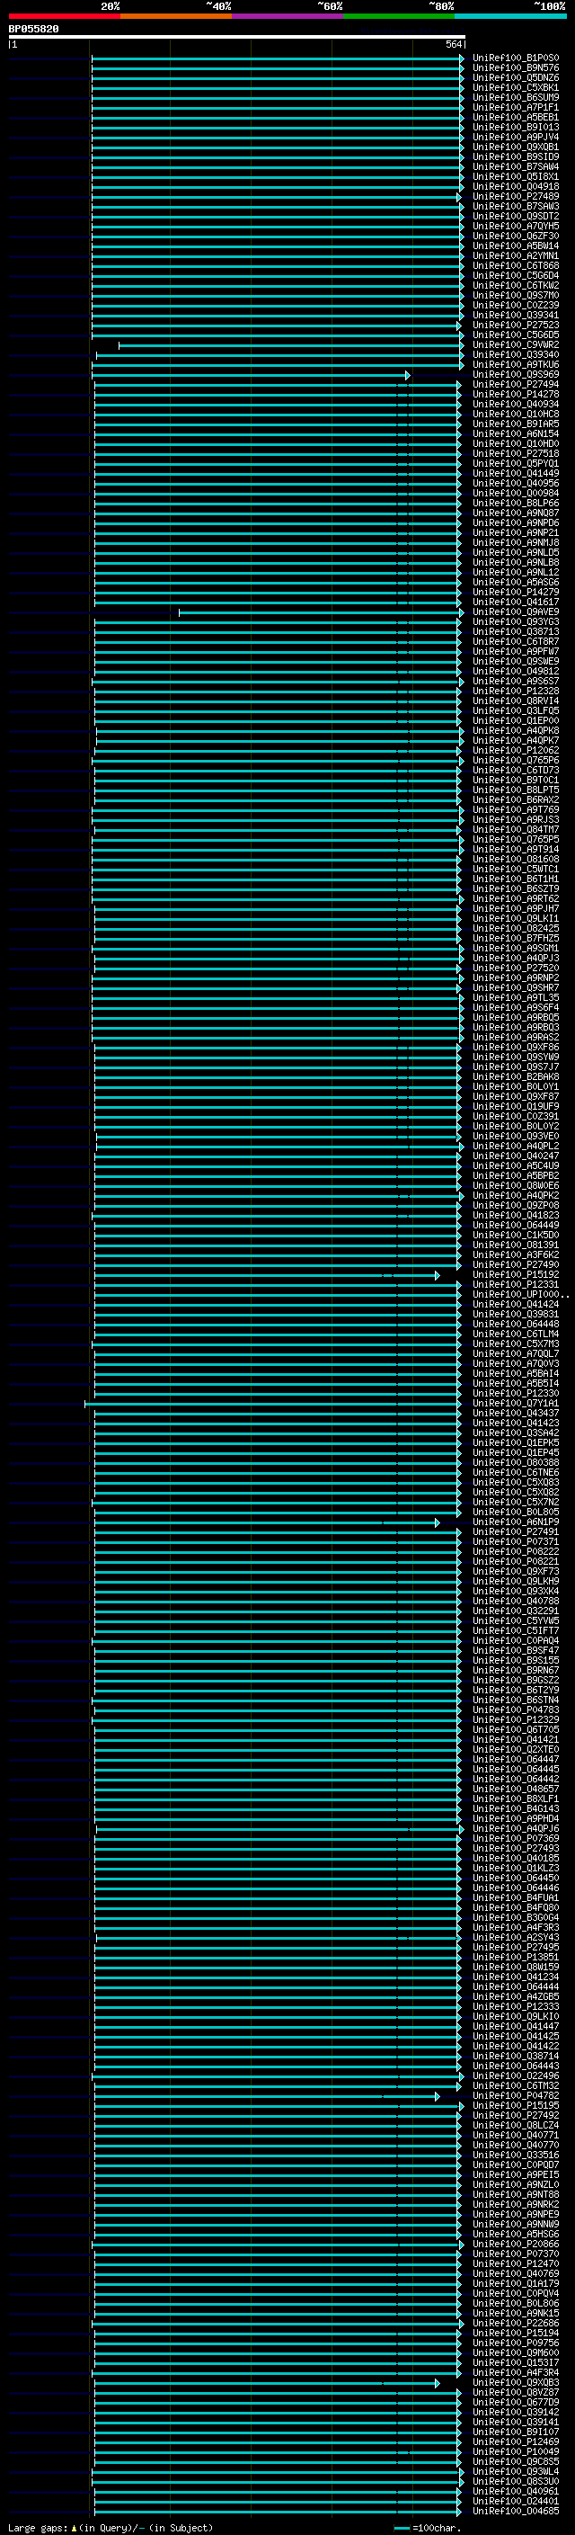Click the purple ~60% identity legend segment

[x=288, y=16]
